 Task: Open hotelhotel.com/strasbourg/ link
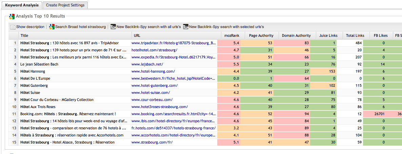point(154,50)
